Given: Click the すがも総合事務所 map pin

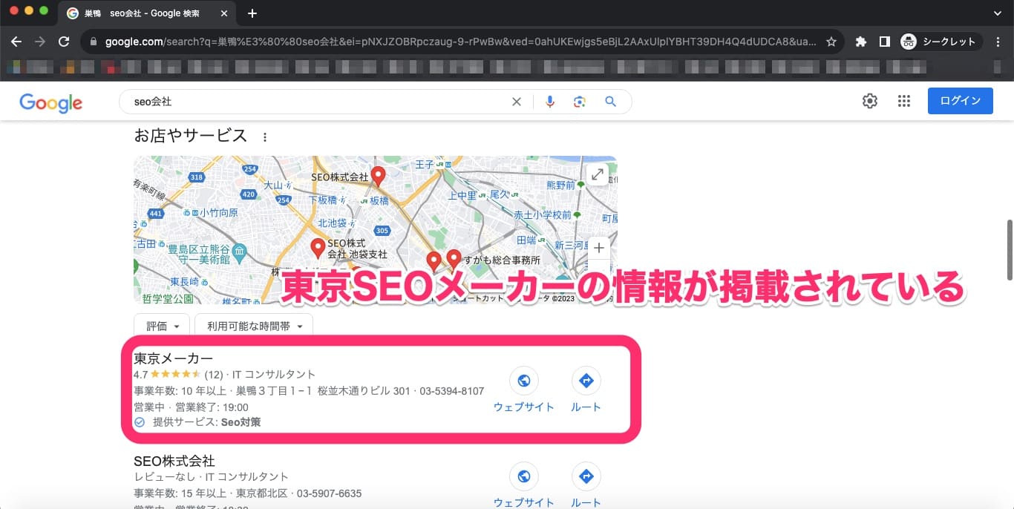Looking at the screenshot, I should click(454, 260).
